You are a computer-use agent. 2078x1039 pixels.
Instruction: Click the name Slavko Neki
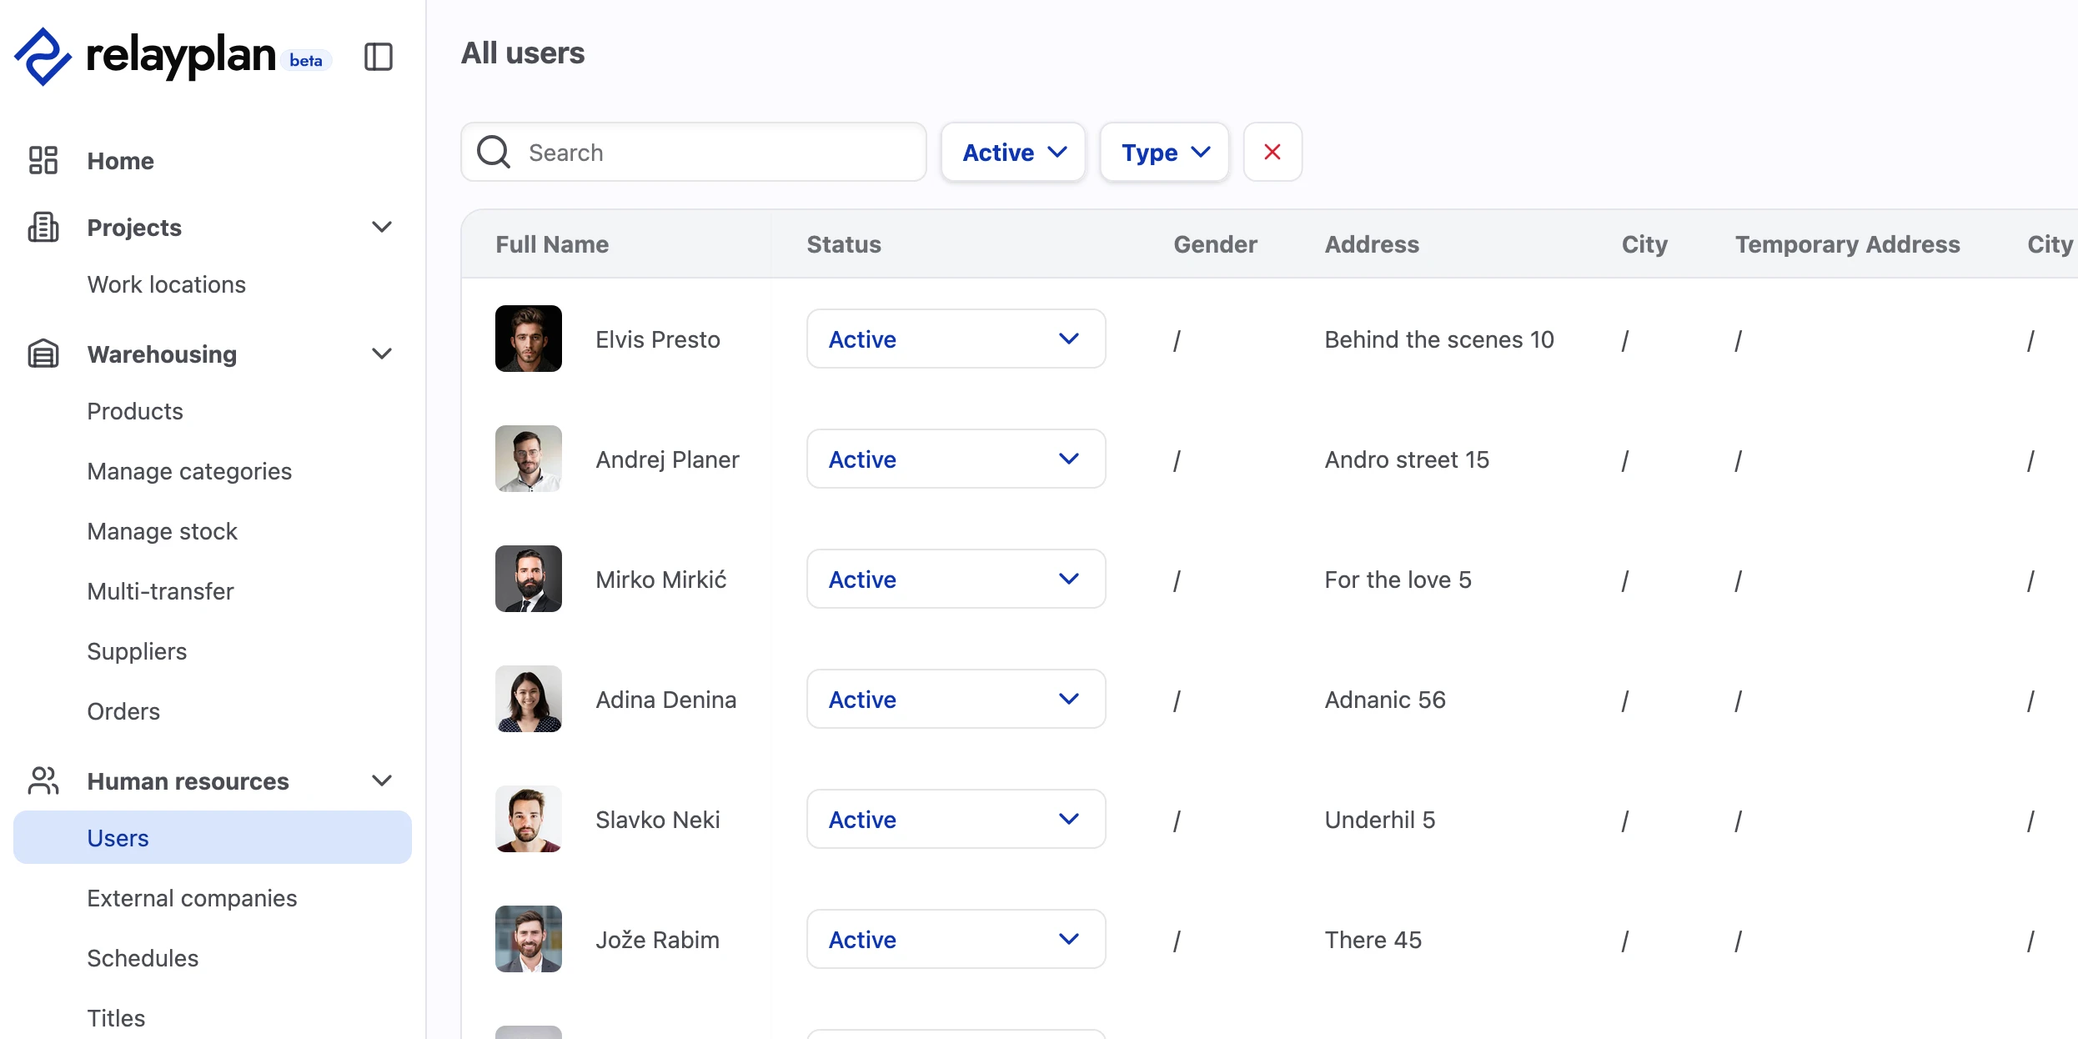tap(658, 820)
